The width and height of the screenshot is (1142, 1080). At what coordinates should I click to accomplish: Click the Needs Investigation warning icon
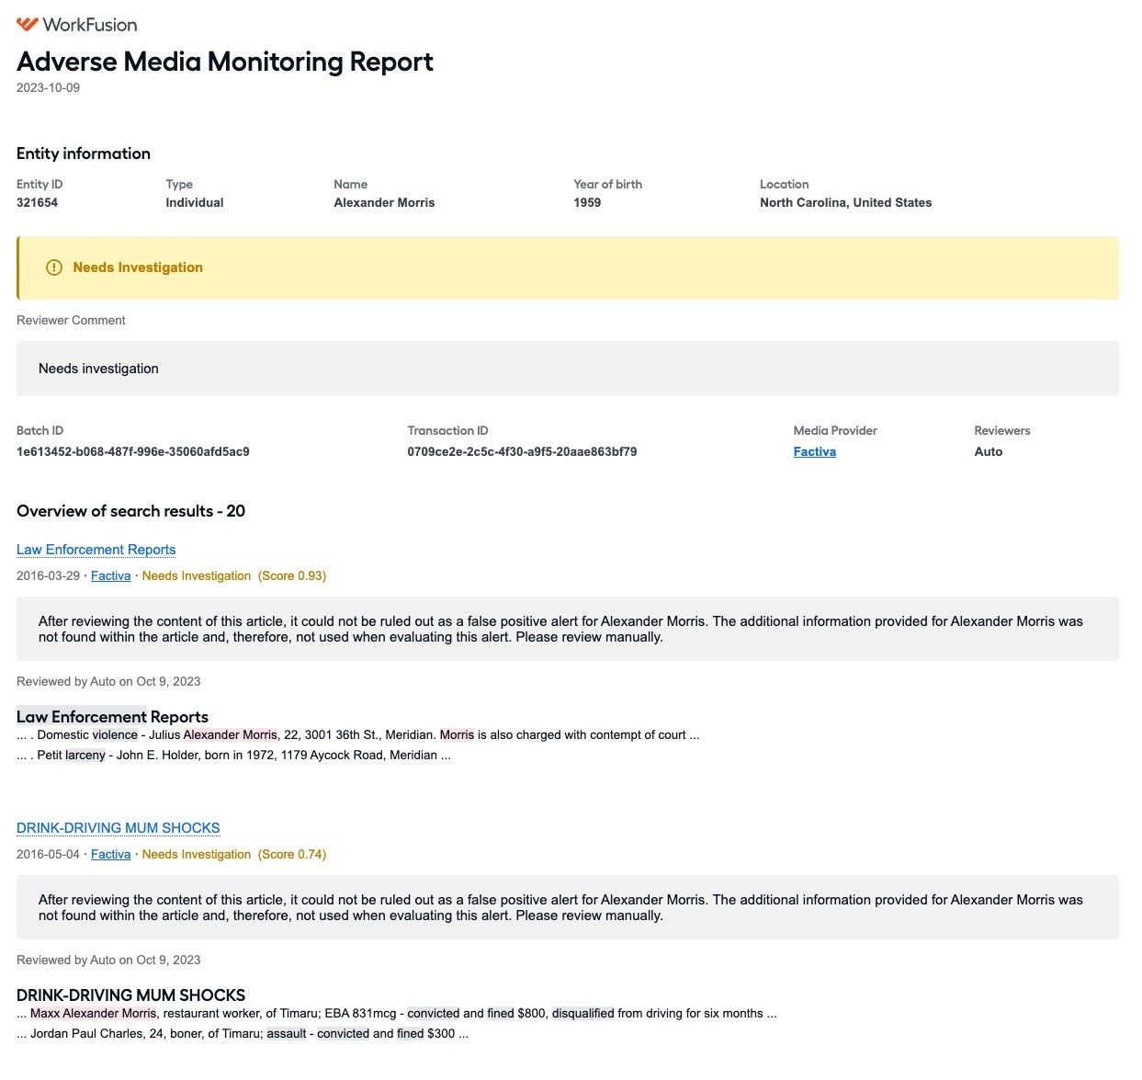tap(54, 267)
